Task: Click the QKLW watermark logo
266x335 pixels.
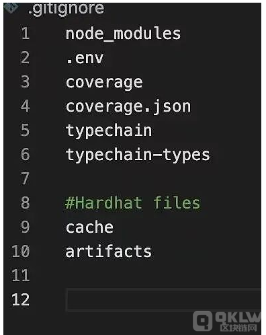Action: tap(226, 321)
